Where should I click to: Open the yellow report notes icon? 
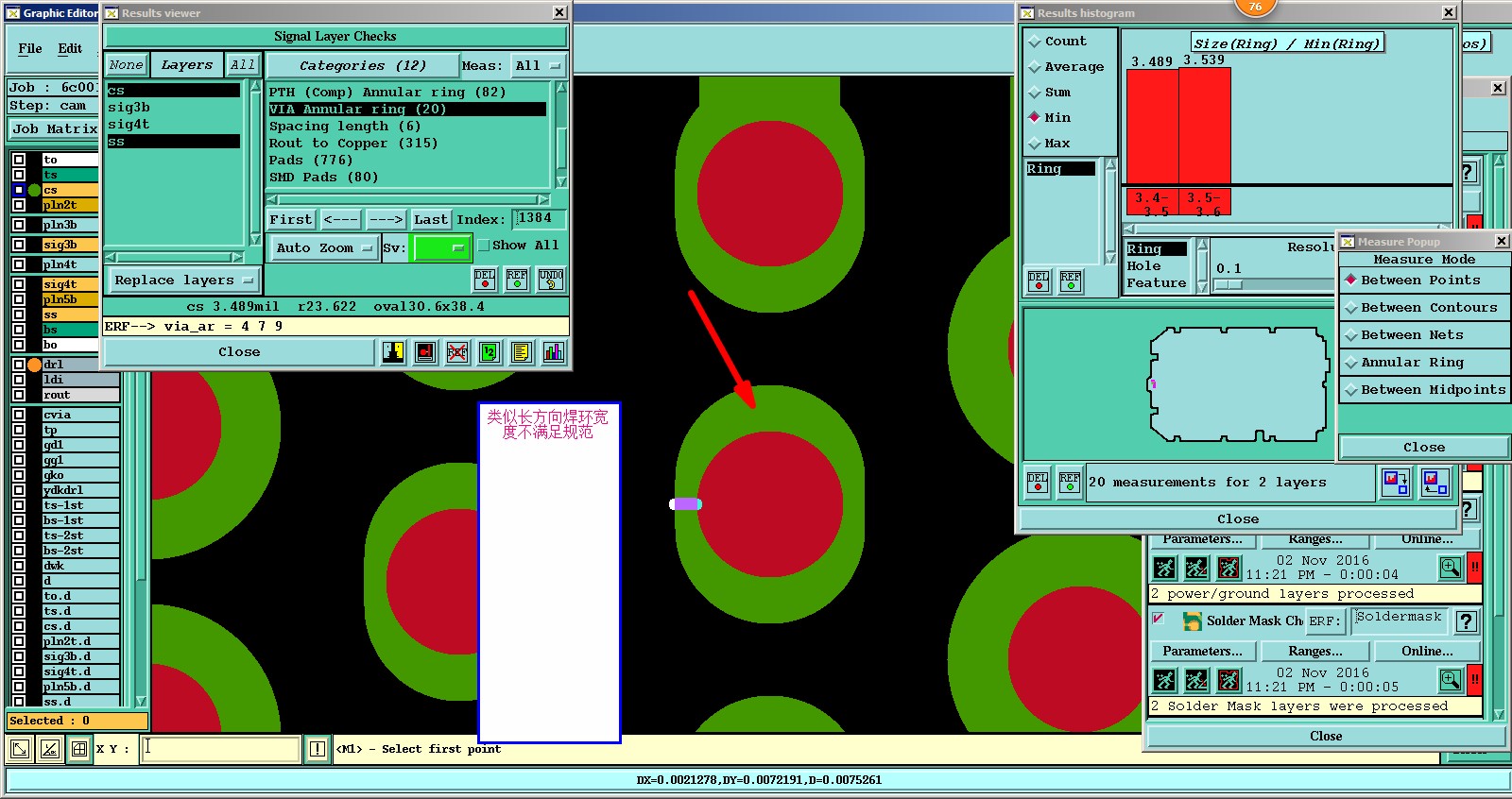coord(522,352)
